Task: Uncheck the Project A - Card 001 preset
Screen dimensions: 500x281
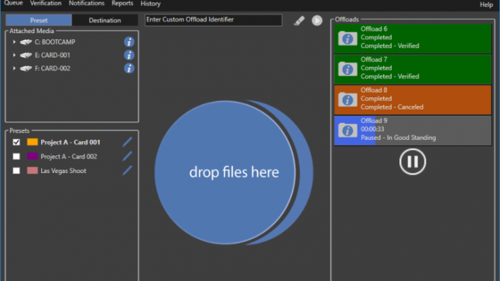Action: pyautogui.click(x=16, y=143)
